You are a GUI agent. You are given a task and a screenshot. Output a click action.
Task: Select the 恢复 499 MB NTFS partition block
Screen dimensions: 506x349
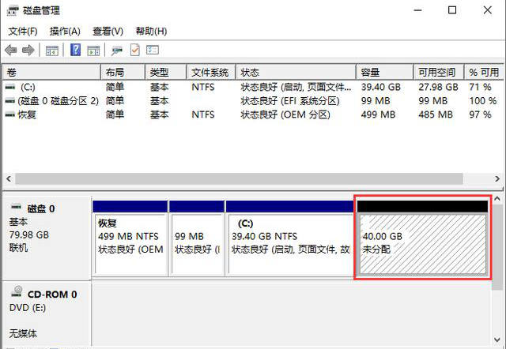(130, 238)
